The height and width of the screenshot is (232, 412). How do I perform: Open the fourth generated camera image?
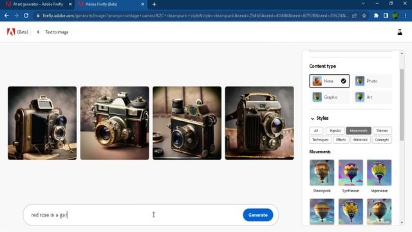[x=259, y=123]
